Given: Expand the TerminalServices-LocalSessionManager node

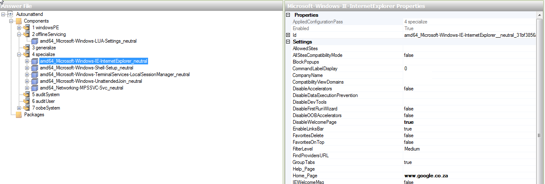Looking at the screenshot, I should coord(27,74).
